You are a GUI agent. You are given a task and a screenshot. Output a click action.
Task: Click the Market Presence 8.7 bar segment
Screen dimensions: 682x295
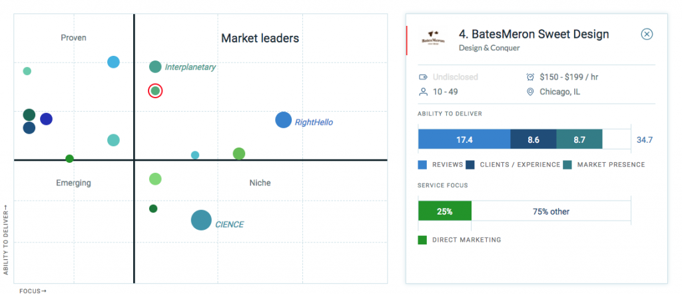click(x=579, y=139)
